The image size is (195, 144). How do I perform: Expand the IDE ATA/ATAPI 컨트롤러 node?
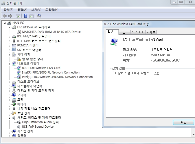9,37
